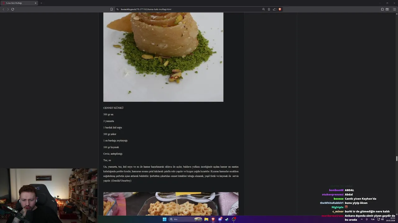The image size is (398, 223).
Task: Open the Brave browser taskbar icon
Action: coord(213,219)
